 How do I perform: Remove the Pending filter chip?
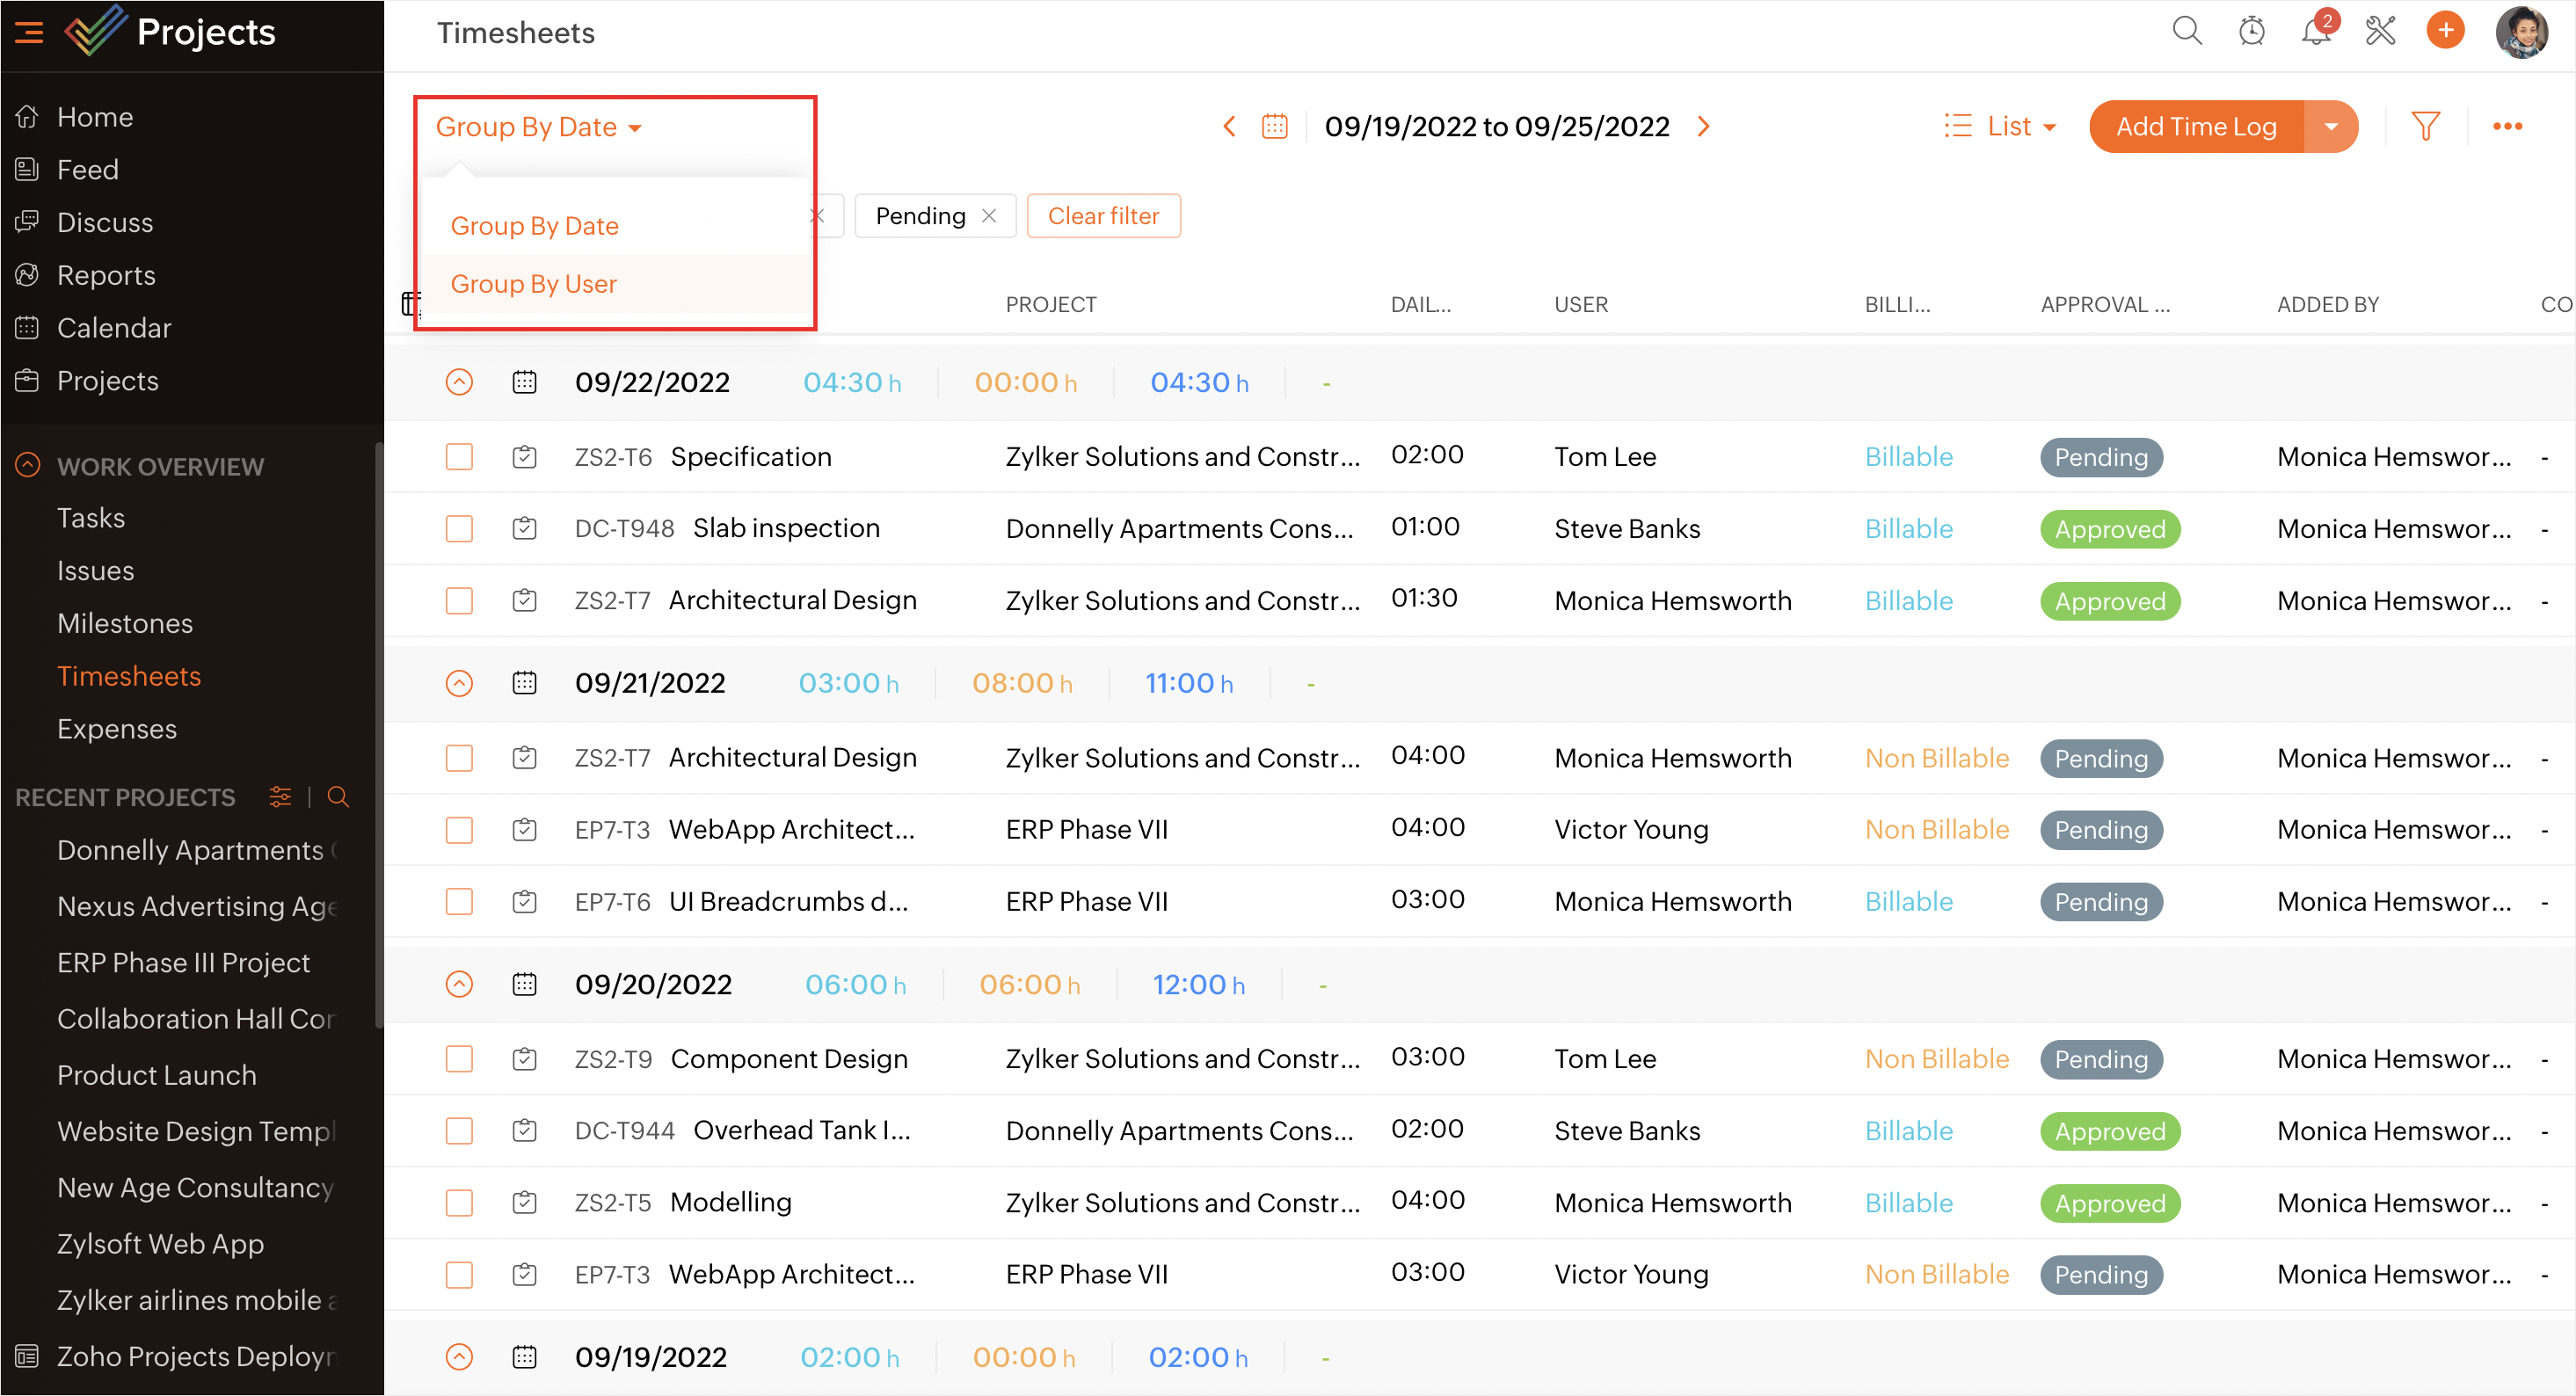(989, 216)
